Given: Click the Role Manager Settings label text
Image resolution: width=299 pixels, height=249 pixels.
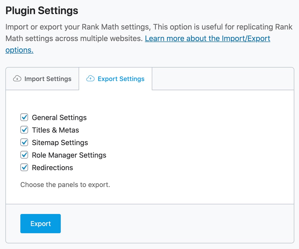Looking at the screenshot, I should 69,155.
